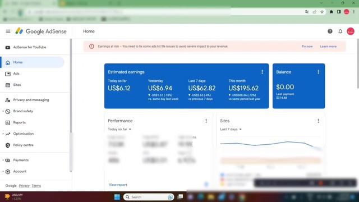Bookmark page with the star icon
Viewport: 359px width, 202px height.
[322, 12]
